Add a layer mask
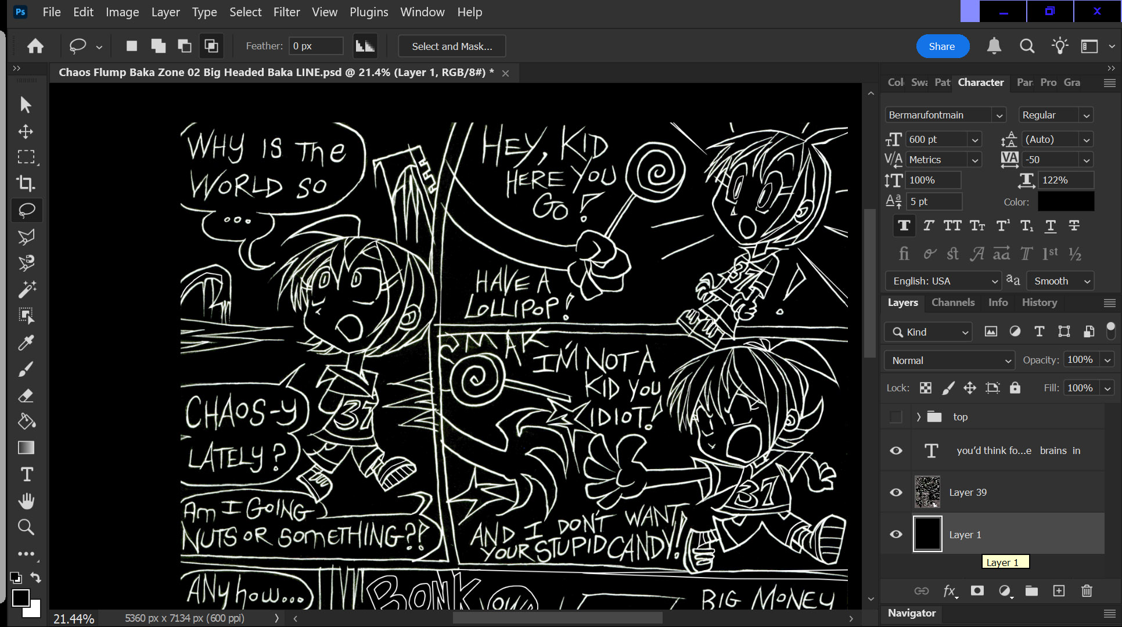 tap(977, 590)
